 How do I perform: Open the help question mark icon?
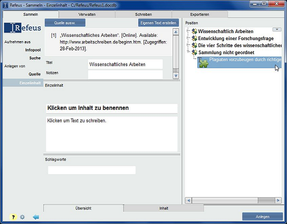[13, 217]
